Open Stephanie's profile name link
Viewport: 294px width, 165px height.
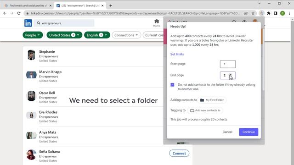click(47, 52)
